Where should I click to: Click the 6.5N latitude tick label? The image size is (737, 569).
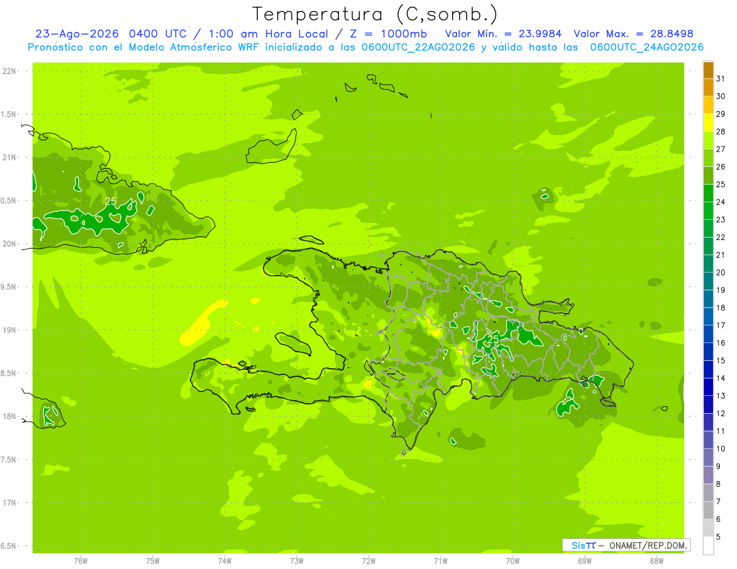click(9, 546)
